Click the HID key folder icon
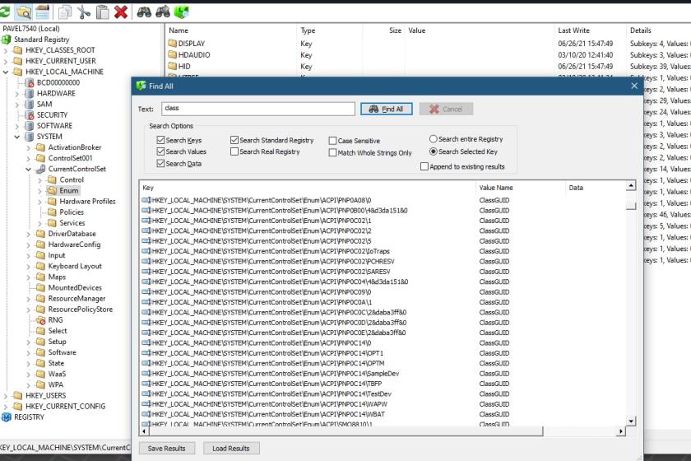691x461 pixels. click(172, 66)
